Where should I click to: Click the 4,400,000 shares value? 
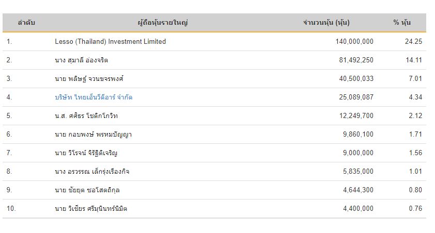358,208
